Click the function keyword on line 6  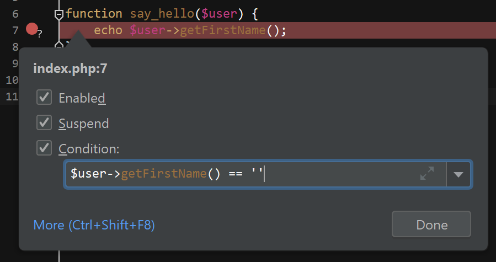click(94, 14)
